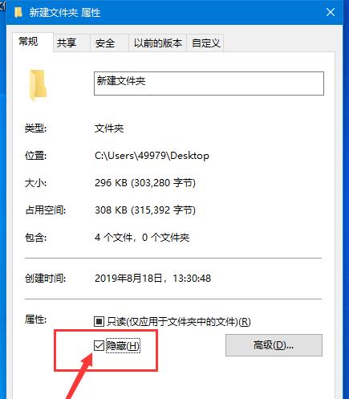Click the location path C:\Users\49979\Desktop
Viewport: 349px width, 399px height.
click(x=152, y=156)
